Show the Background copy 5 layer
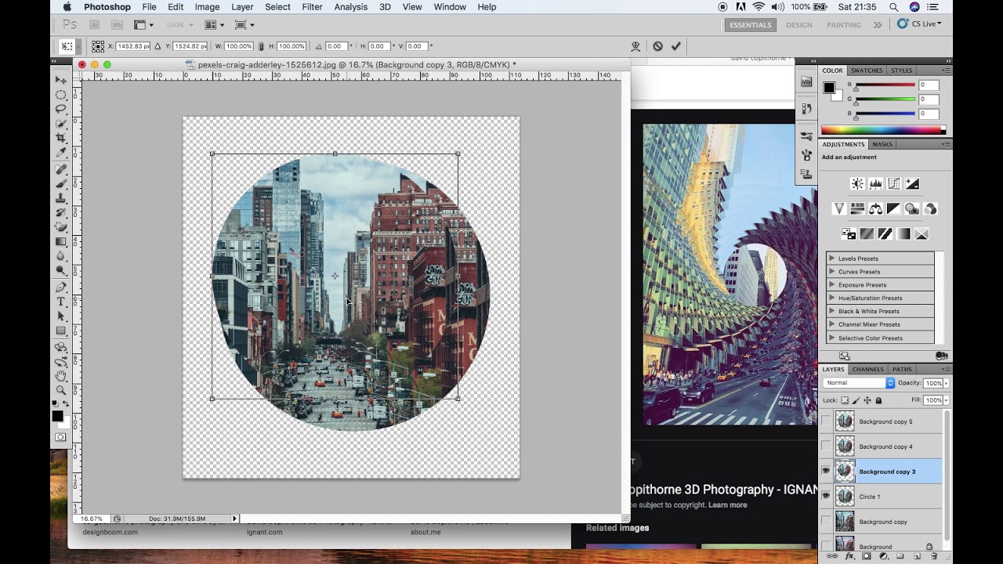This screenshot has width=1003, height=564. click(825, 421)
